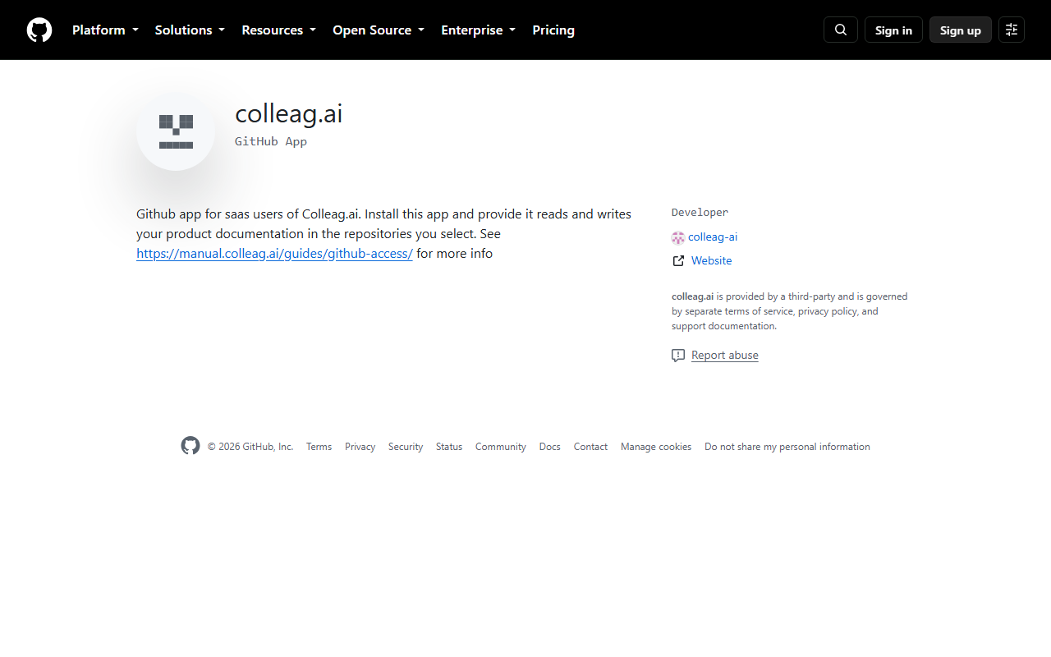The image size is (1051, 657).
Task: Click the © 2026 GitHub, Inc. text
Action: click(250, 447)
